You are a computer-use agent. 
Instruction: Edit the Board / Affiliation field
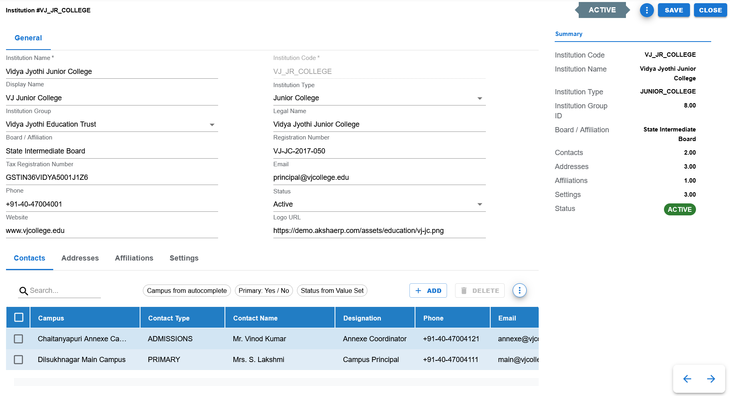112,151
